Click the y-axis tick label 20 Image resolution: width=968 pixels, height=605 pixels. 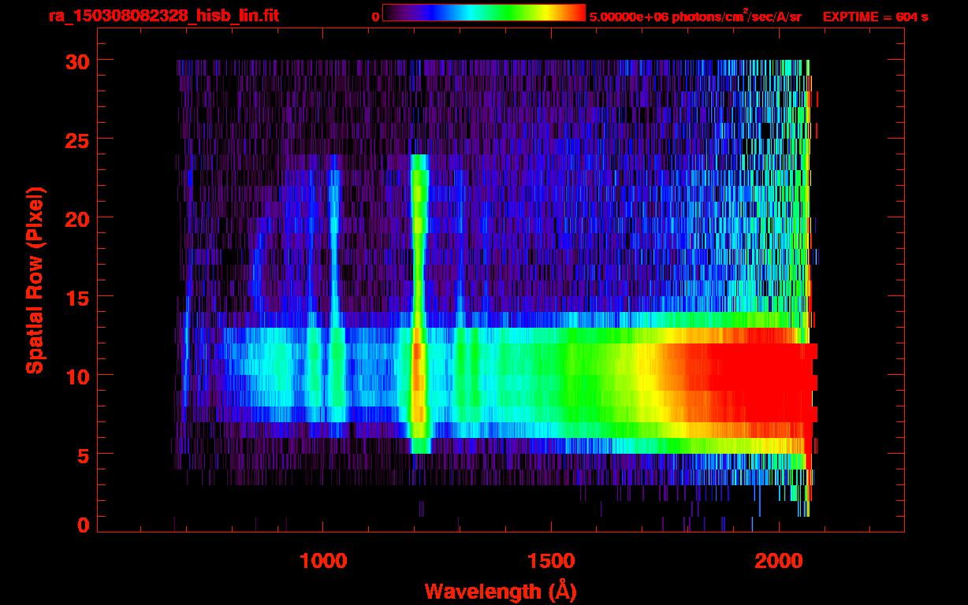(76, 218)
